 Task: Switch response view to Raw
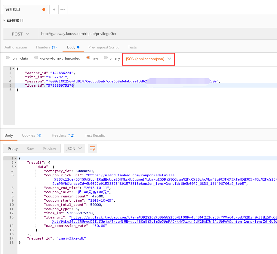tap(30, 148)
